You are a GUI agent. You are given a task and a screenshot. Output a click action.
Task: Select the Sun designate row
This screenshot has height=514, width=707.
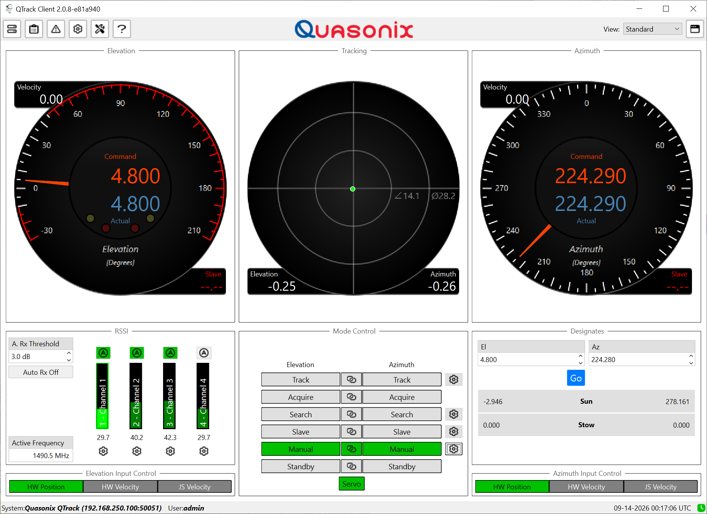[586, 401]
